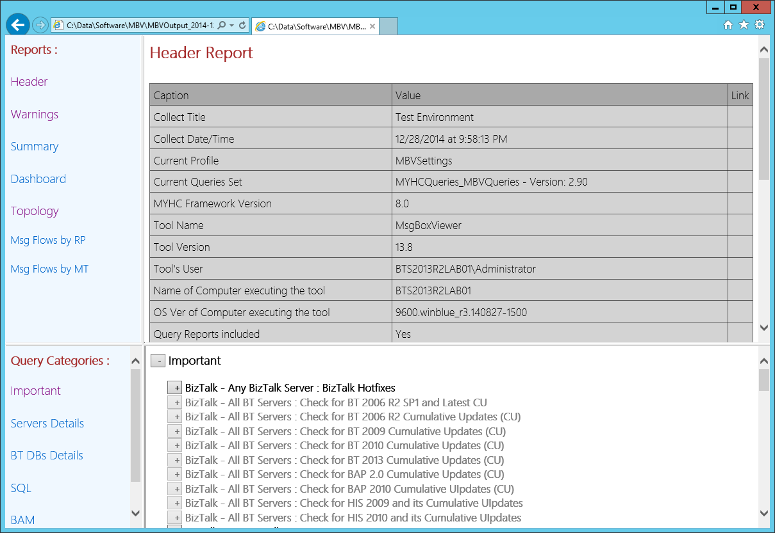Screen dimensions: 775x533
Task: Expand BAP 2010 Cumulative Updates node
Action: pyautogui.click(x=174, y=489)
